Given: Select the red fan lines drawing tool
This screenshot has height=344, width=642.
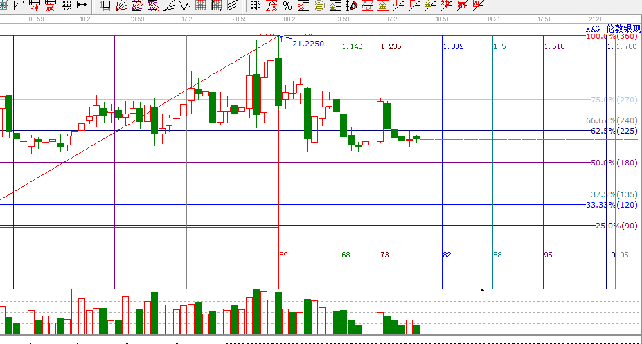Looking at the screenshot, I should coord(121,6).
